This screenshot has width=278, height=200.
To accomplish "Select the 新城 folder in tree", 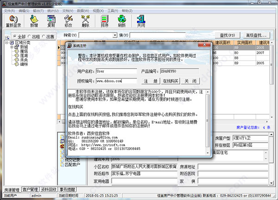I will pos(24,47).
